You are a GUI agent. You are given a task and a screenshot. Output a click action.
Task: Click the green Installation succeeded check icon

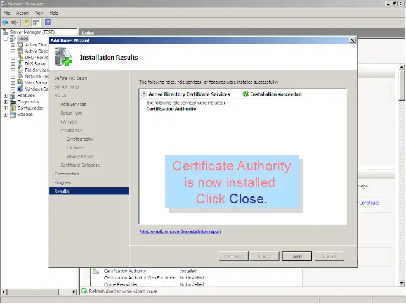click(x=246, y=94)
